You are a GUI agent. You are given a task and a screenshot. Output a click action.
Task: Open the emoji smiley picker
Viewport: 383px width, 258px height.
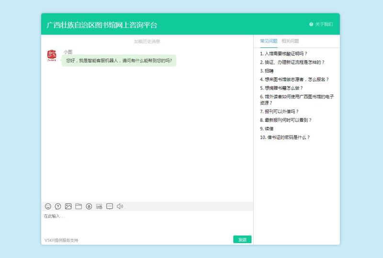tap(48, 206)
